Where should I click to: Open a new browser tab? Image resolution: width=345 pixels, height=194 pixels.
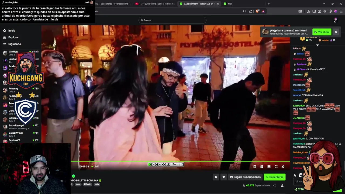click(269, 4)
